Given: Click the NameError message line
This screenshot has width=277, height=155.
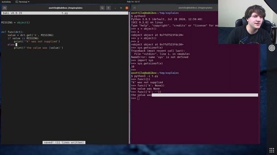Looking at the screenshot, I should 160,57.
